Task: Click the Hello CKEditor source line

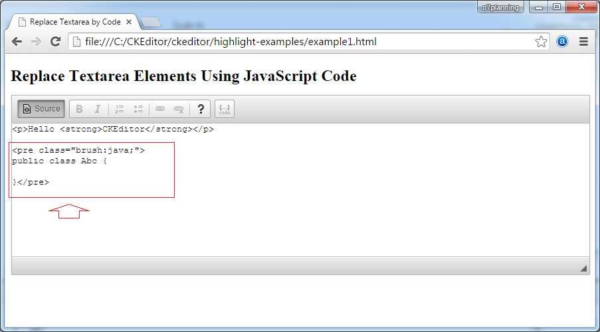Action: [113, 129]
